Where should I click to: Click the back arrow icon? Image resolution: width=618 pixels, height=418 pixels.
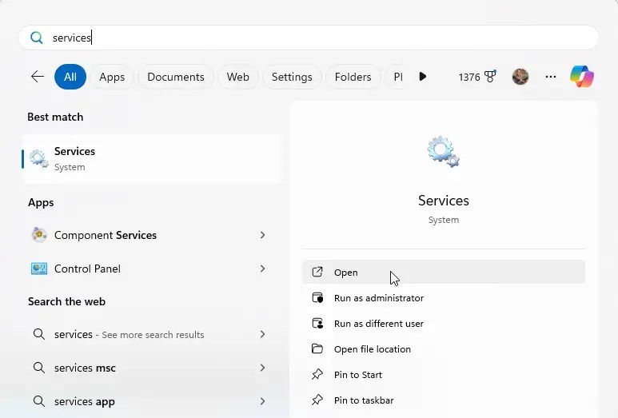pos(38,77)
